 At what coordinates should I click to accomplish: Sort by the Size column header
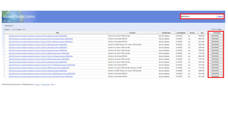click(202, 33)
